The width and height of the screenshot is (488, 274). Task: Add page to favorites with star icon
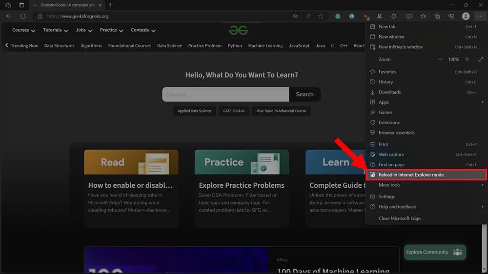pos(321,16)
